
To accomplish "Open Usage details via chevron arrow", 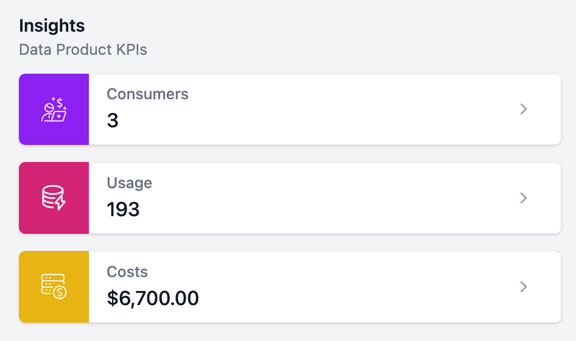I will [524, 198].
